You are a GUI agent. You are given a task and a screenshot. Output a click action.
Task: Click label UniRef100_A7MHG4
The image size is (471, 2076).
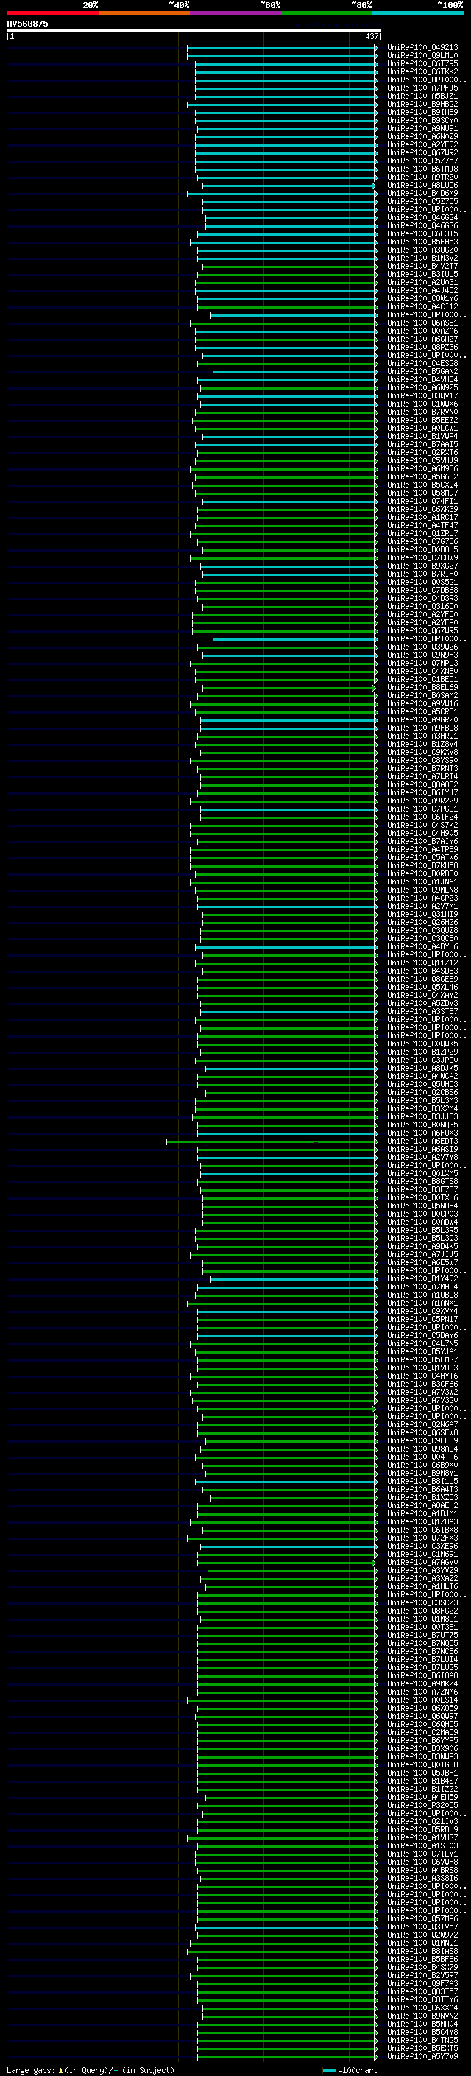(422, 1287)
